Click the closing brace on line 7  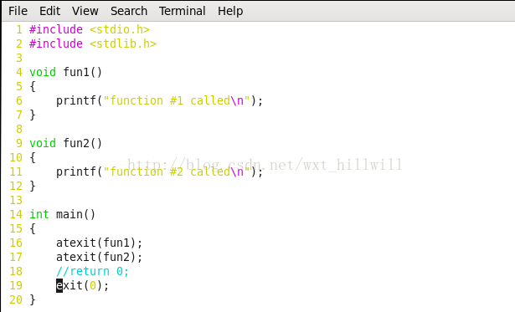click(33, 115)
